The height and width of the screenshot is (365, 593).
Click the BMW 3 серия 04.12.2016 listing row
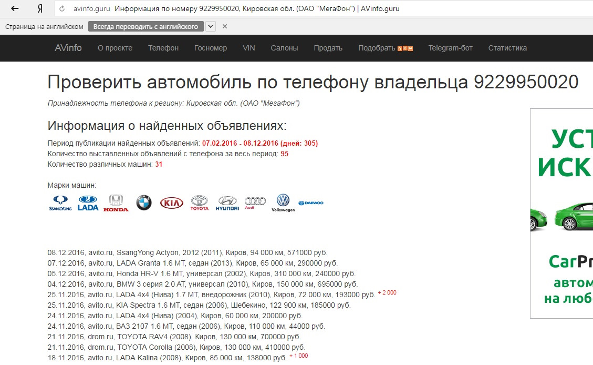pos(203,285)
